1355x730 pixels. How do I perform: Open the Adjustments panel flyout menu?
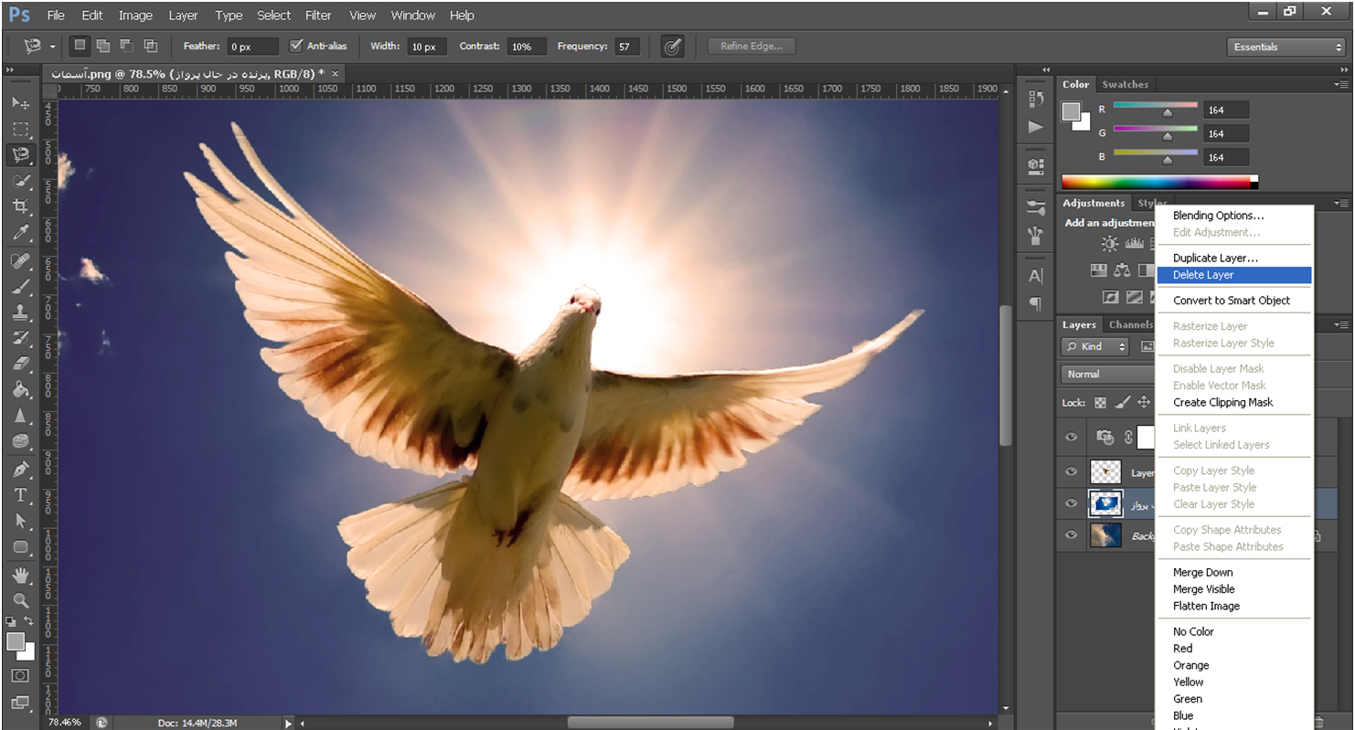[x=1340, y=203]
